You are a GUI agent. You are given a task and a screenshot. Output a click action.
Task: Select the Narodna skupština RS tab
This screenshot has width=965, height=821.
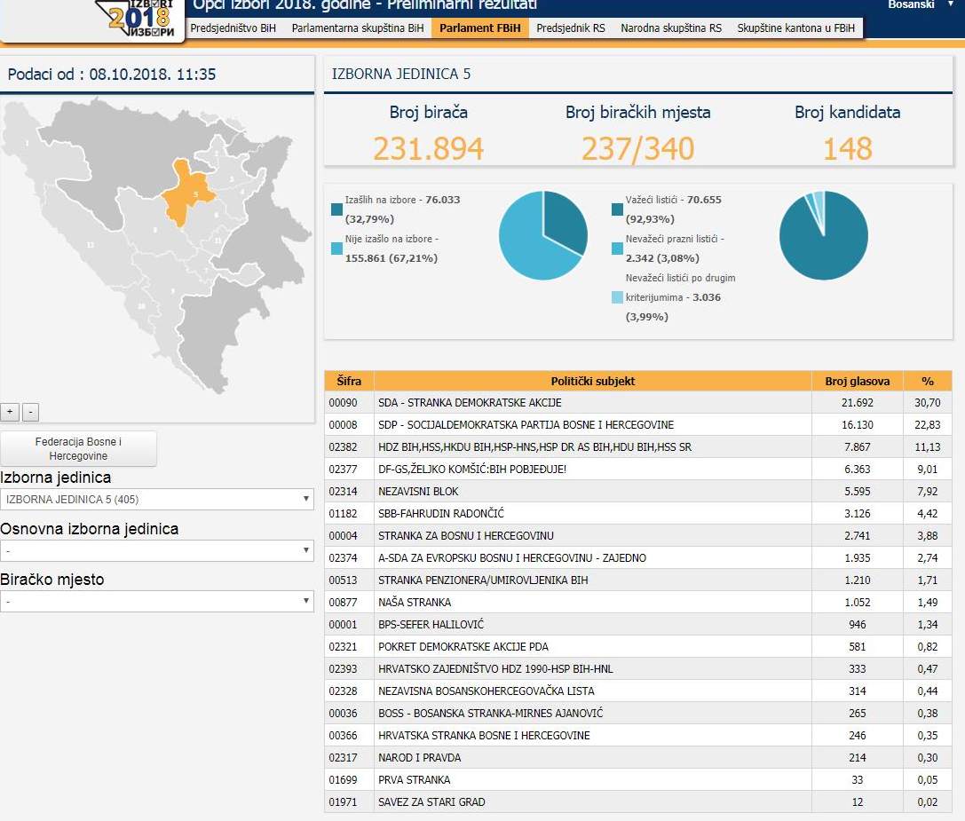coord(671,28)
